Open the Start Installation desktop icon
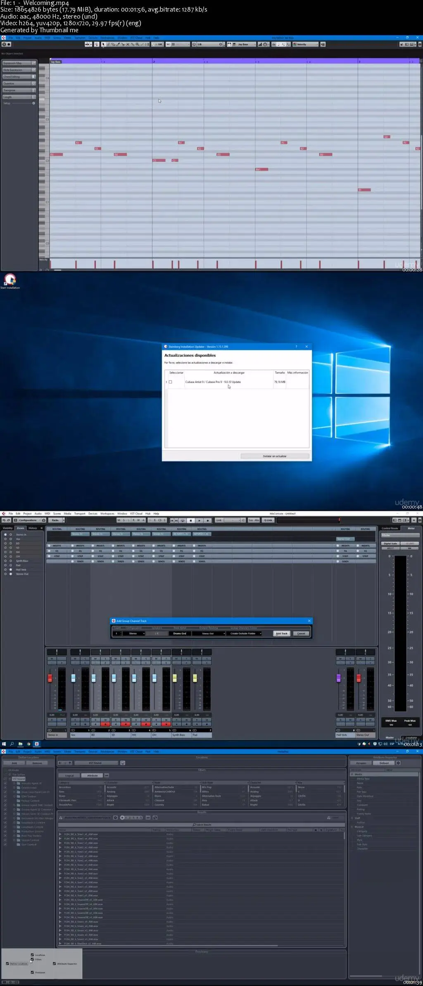This screenshot has width=423, height=986. pyautogui.click(x=10, y=281)
